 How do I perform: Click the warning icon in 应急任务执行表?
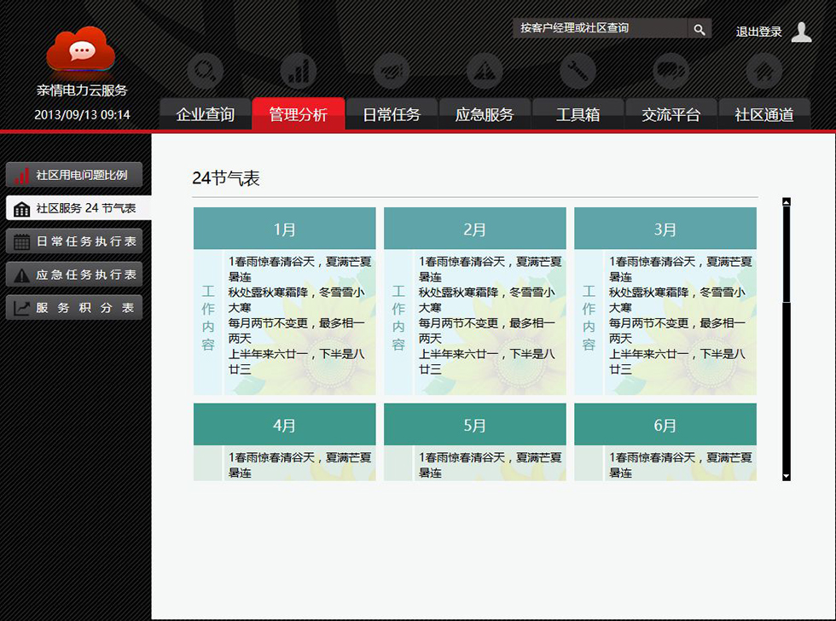coord(21,276)
